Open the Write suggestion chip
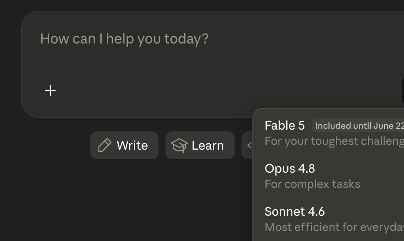This screenshot has width=404, height=241. pos(124,145)
